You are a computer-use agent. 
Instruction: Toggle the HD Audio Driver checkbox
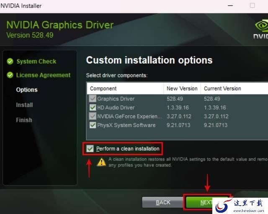pyautogui.click(x=93, y=107)
